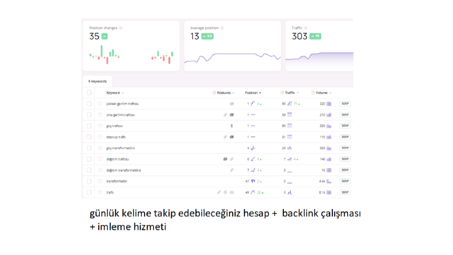Click Volume column help icon
This screenshot has width=453, height=255.
(312, 93)
